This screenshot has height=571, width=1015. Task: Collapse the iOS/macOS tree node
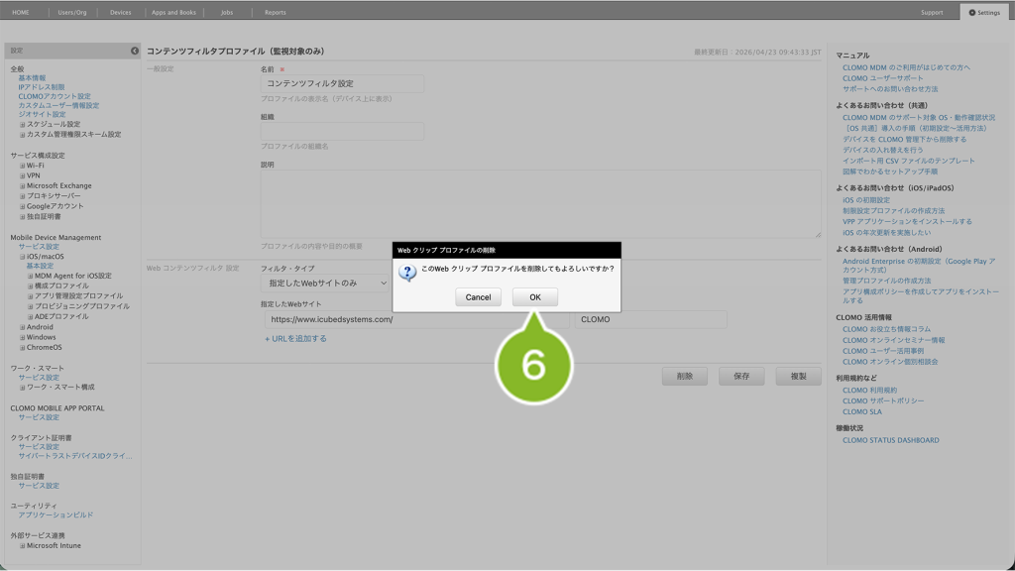point(23,257)
